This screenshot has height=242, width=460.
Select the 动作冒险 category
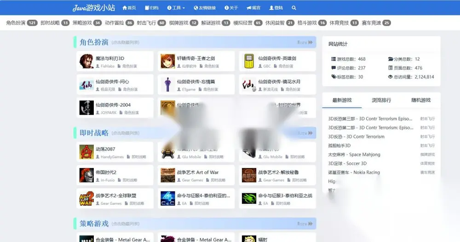pos(120,23)
